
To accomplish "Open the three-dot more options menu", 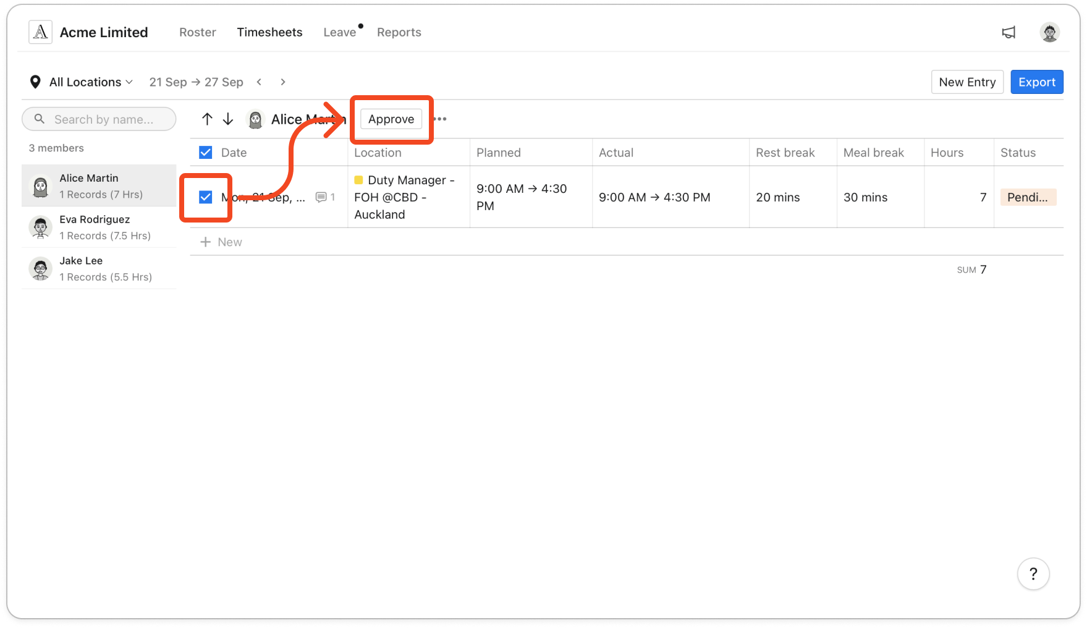I will click(x=440, y=119).
